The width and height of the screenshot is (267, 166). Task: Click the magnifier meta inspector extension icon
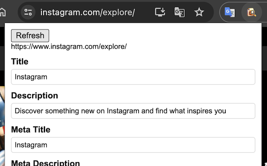pos(252,12)
